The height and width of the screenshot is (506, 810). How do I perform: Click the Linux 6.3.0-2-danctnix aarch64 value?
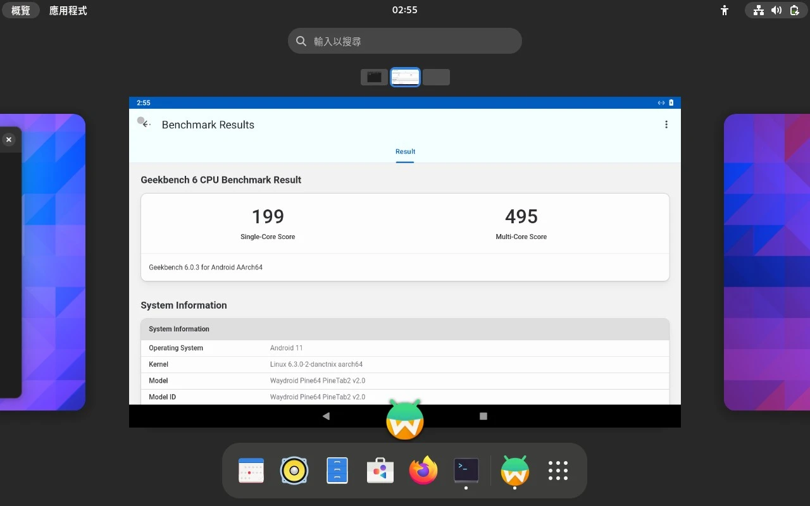[316, 364]
